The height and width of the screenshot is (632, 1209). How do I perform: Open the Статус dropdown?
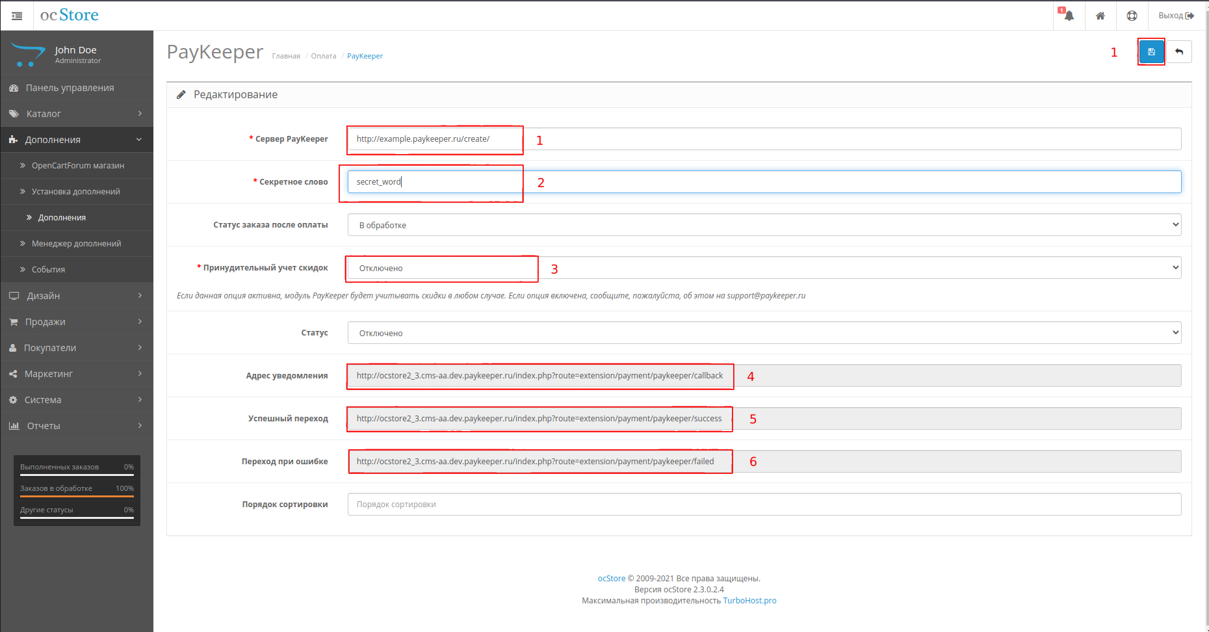pyautogui.click(x=764, y=333)
